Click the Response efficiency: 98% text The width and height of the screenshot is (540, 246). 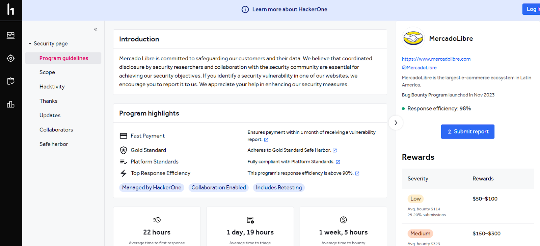point(439,109)
